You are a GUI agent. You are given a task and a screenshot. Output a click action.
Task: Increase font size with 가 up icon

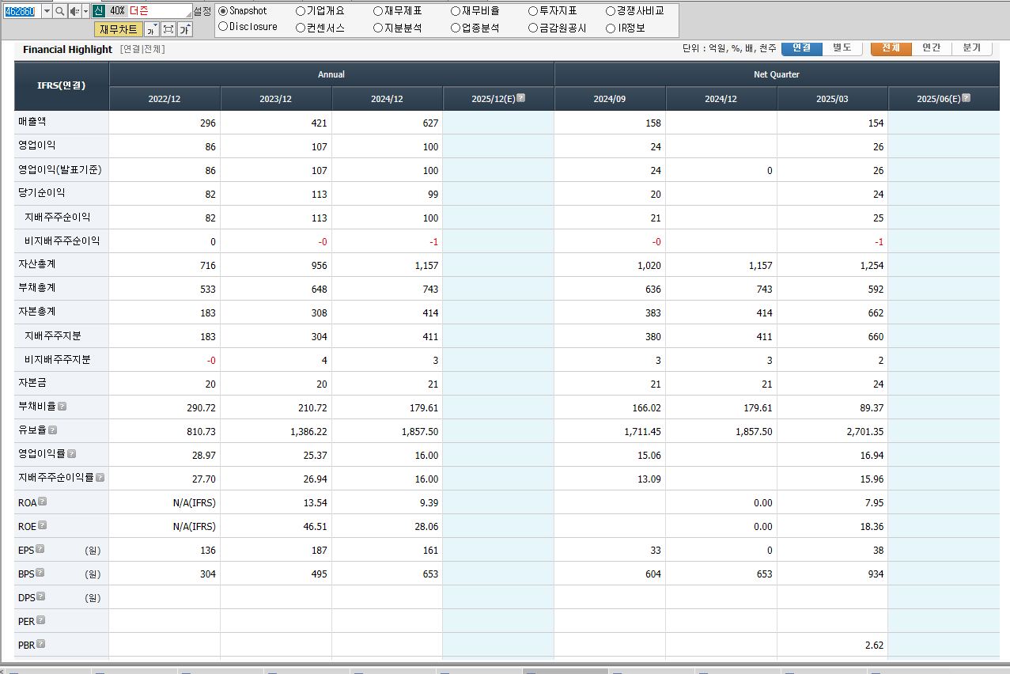pos(185,29)
